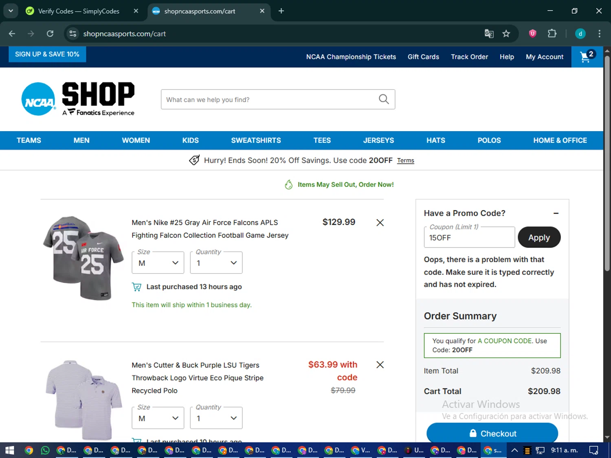The height and width of the screenshot is (458, 611).
Task: Open the Chrome three-dot menu
Action: (599, 34)
